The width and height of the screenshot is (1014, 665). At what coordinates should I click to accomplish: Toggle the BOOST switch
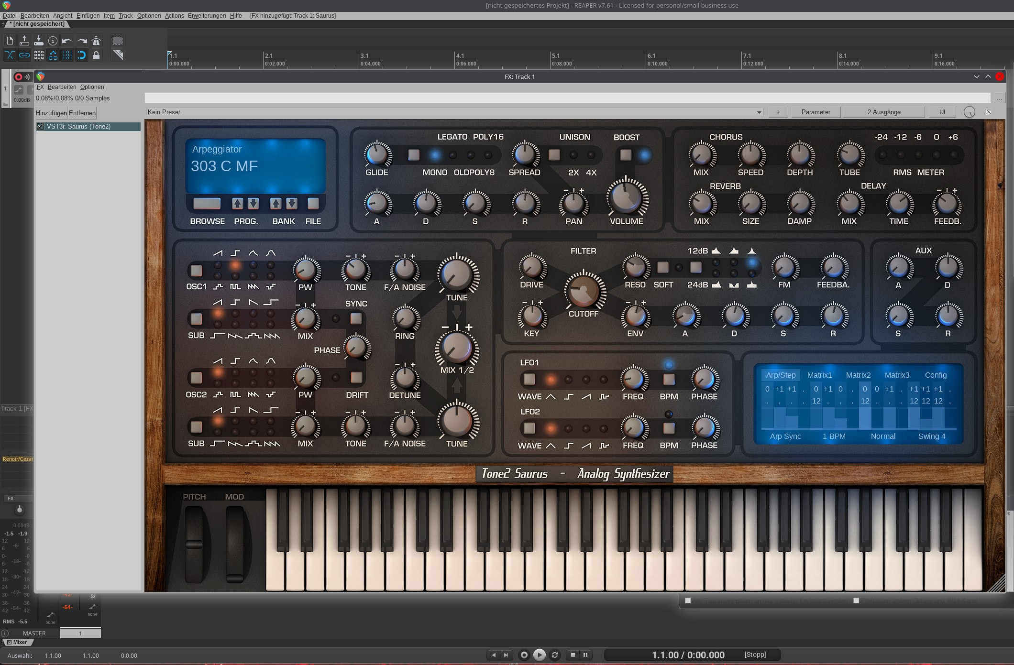click(626, 155)
